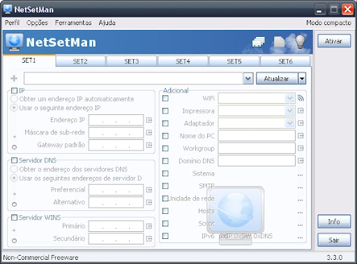Click the icon next to Secundário WINS field
This screenshot has height=264, width=357.
pyautogui.click(x=149, y=239)
